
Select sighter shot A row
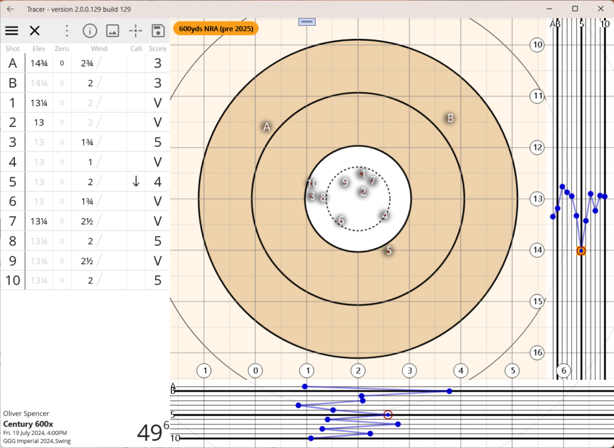[x=13, y=63]
